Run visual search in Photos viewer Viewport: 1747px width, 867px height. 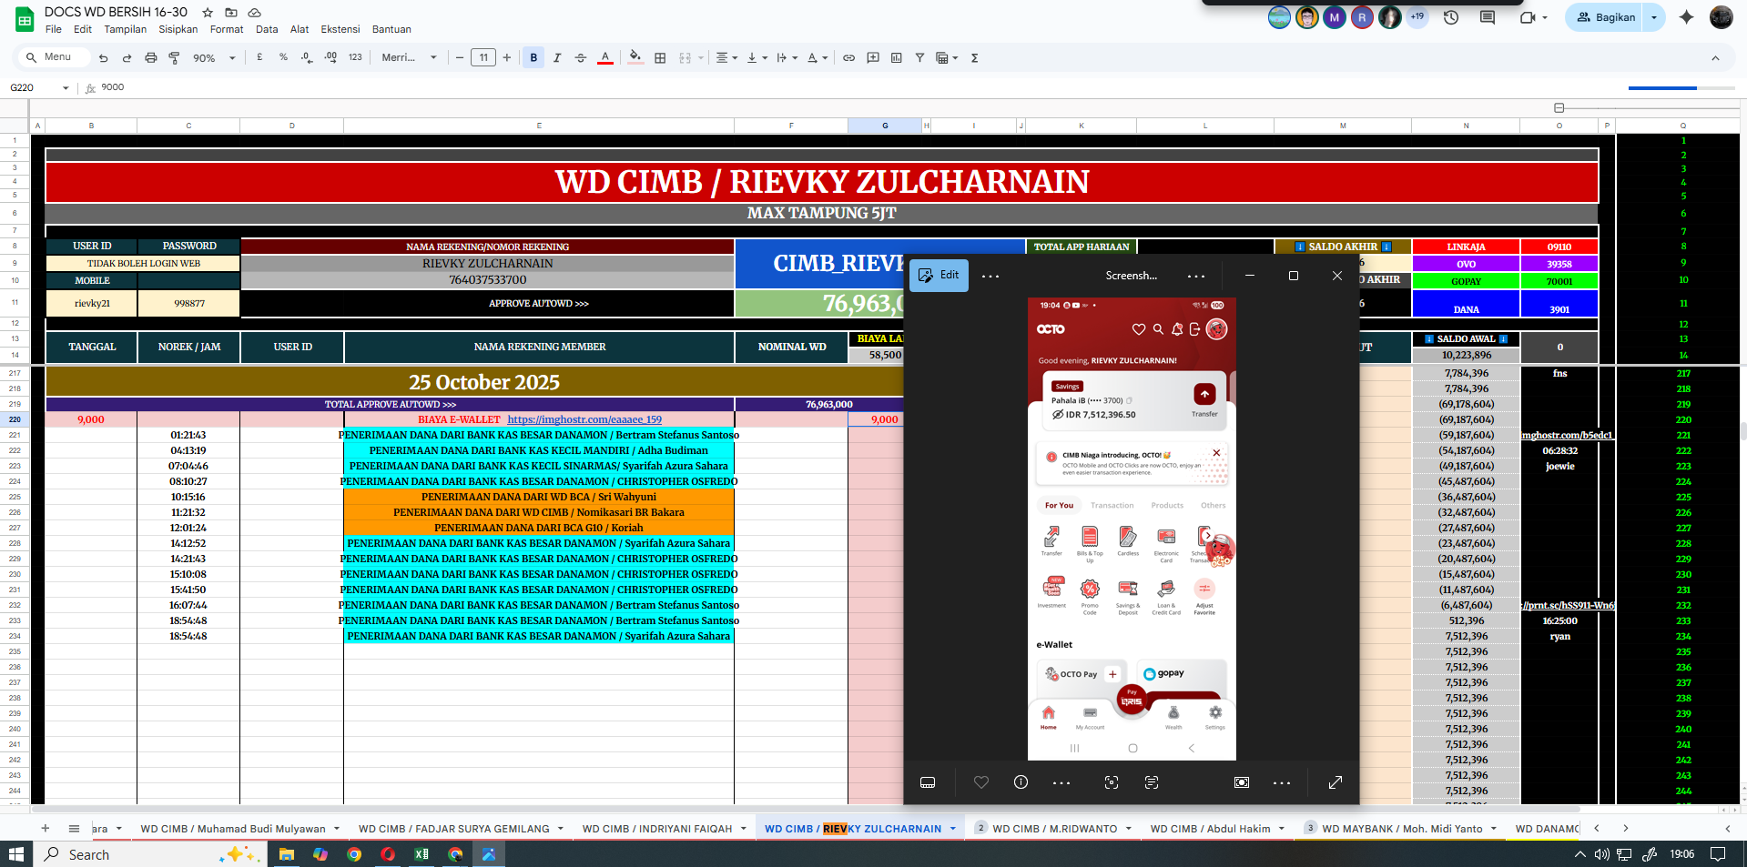tap(1112, 782)
